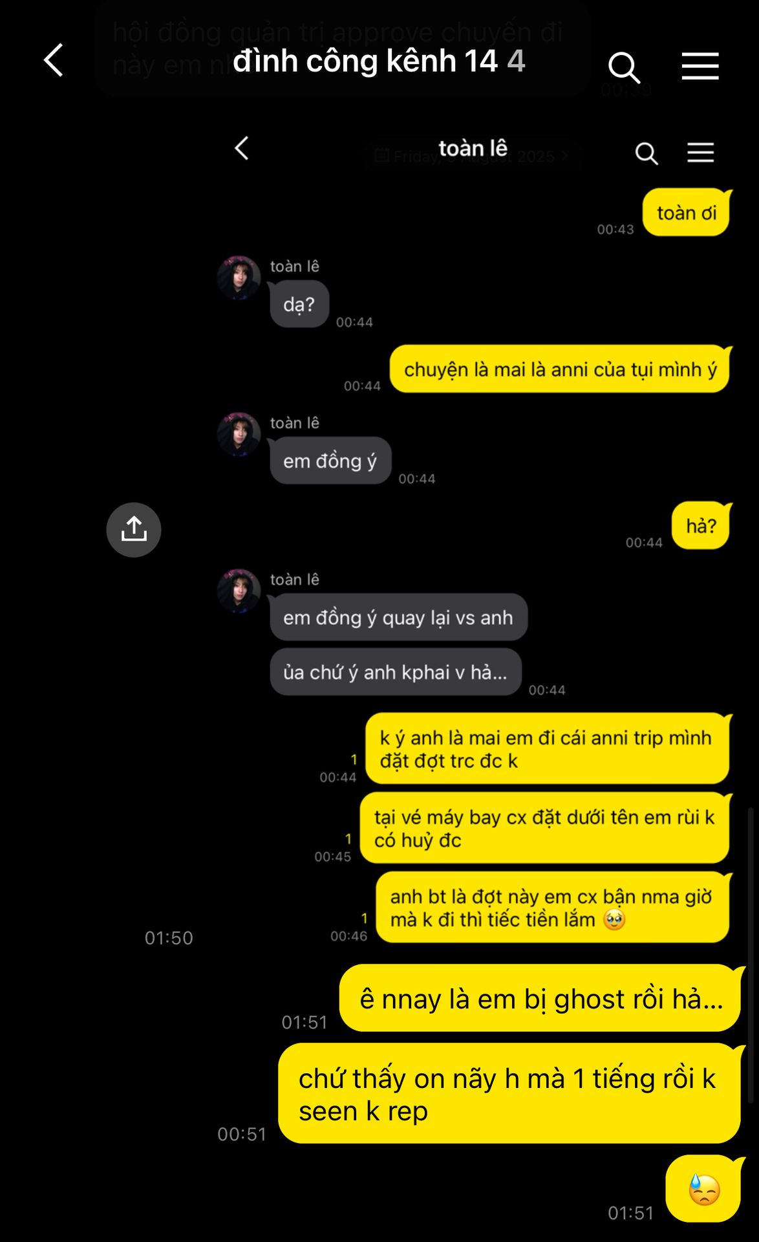
Task: Select the gray bubble ủa chứ ý anh kphai
Action: 396,672
